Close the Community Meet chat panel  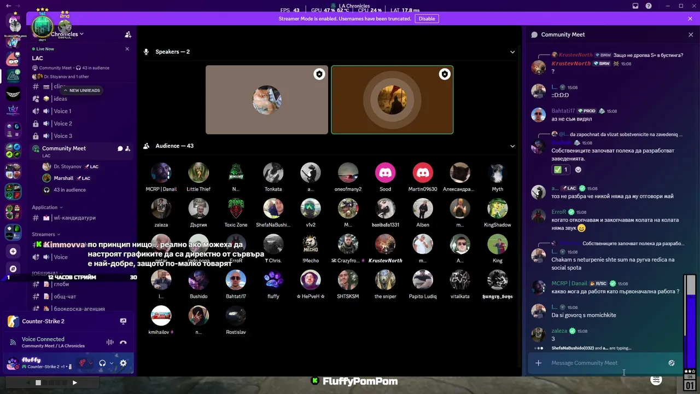pyautogui.click(x=690, y=34)
